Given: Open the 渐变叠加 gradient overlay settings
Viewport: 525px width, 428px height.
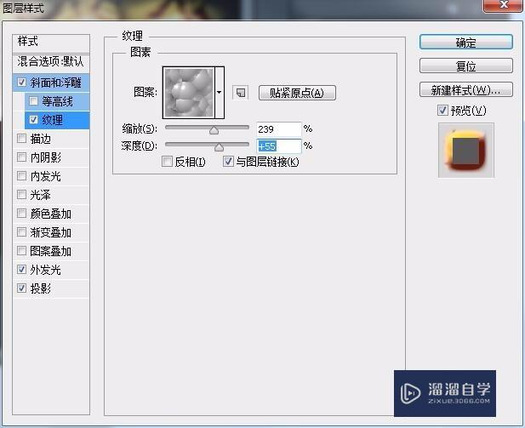Looking at the screenshot, I should [50, 232].
